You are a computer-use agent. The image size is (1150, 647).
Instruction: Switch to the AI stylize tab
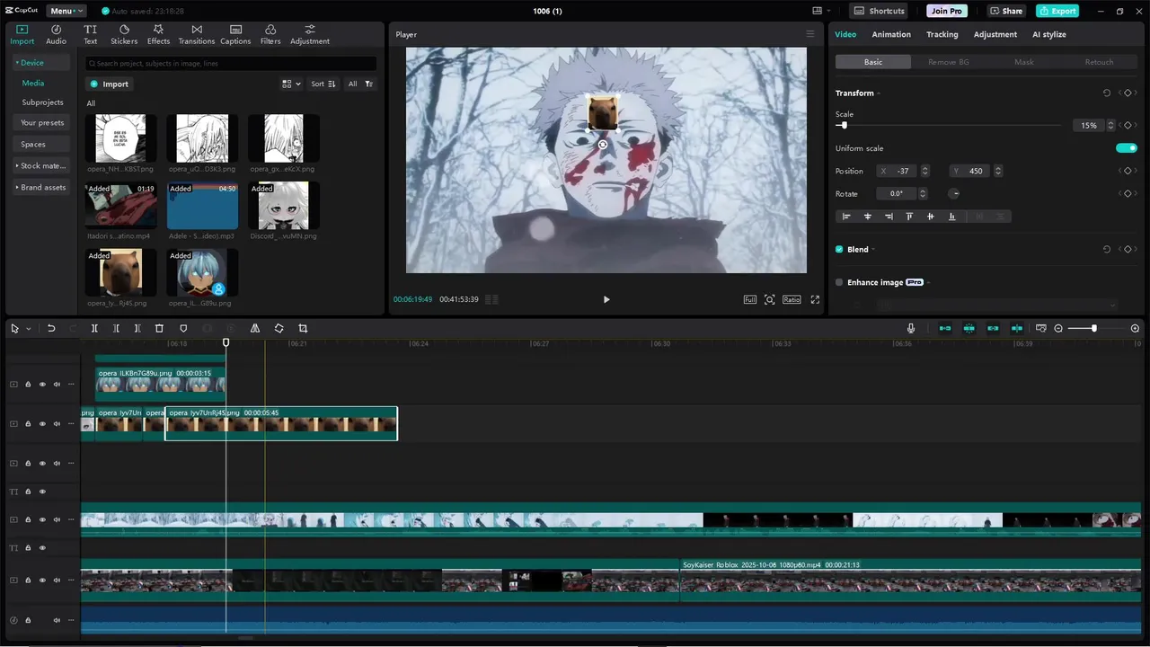pyautogui.click(x=1048, y=34)
